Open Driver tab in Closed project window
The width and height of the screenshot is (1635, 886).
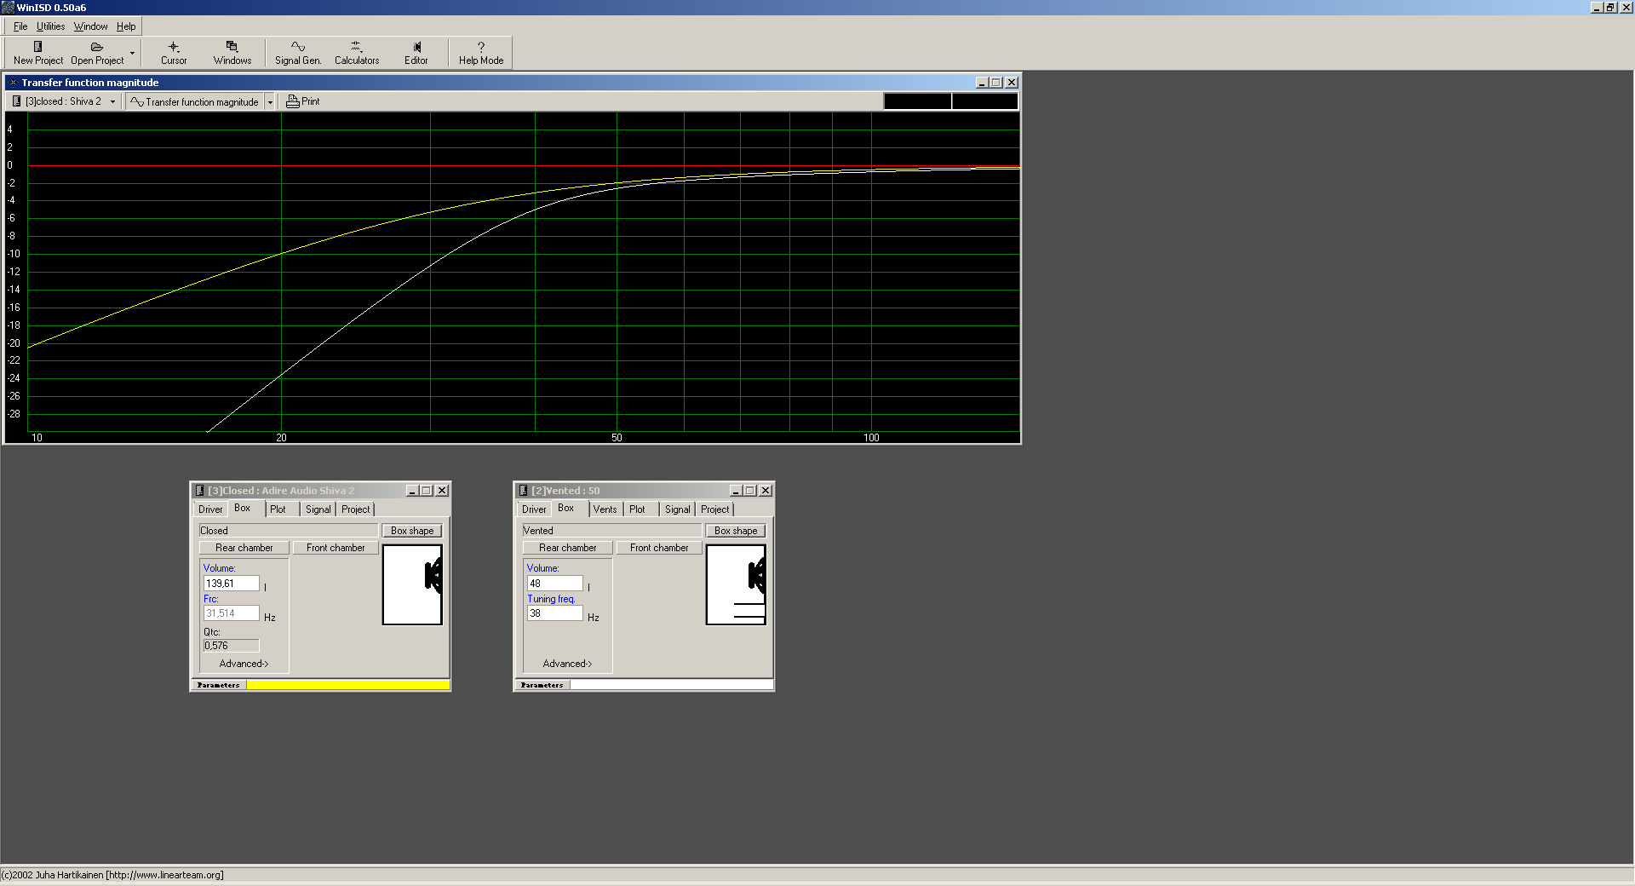click(x=210, y=509)
